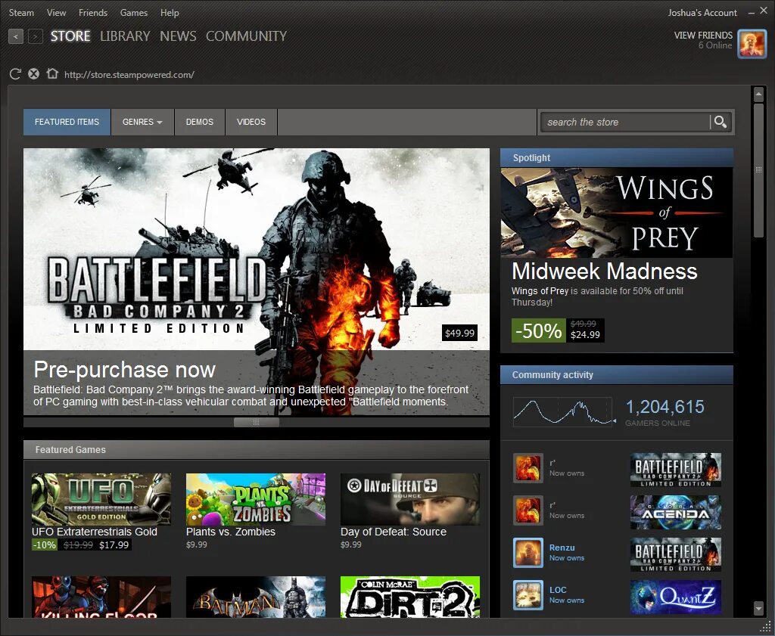Click the featured banner carousel slider handle
The height and width of the screenshot is (636, 775).
(x=256, y=422)
